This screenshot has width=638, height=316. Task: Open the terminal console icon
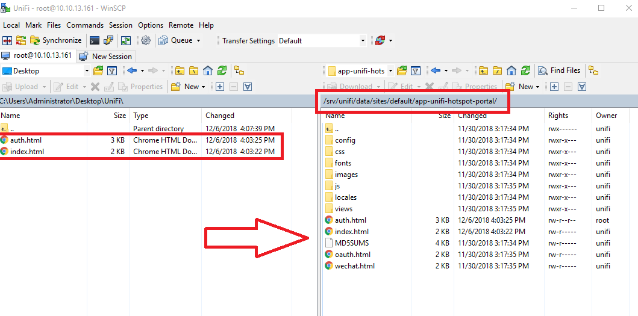pos(95,41)
